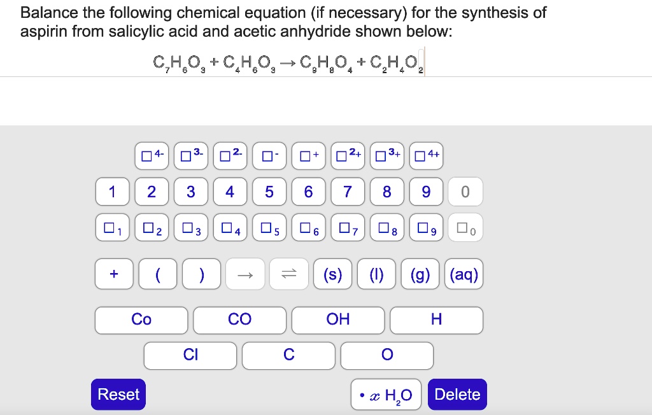This screenshot has height=415, width=652.
Task: Click the 3- charge symbol
Action: click(190, 155)
